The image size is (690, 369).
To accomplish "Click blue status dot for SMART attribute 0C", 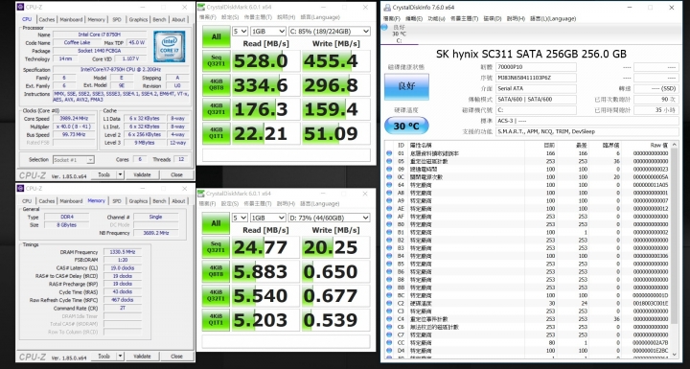I will [x=389, y=177].
